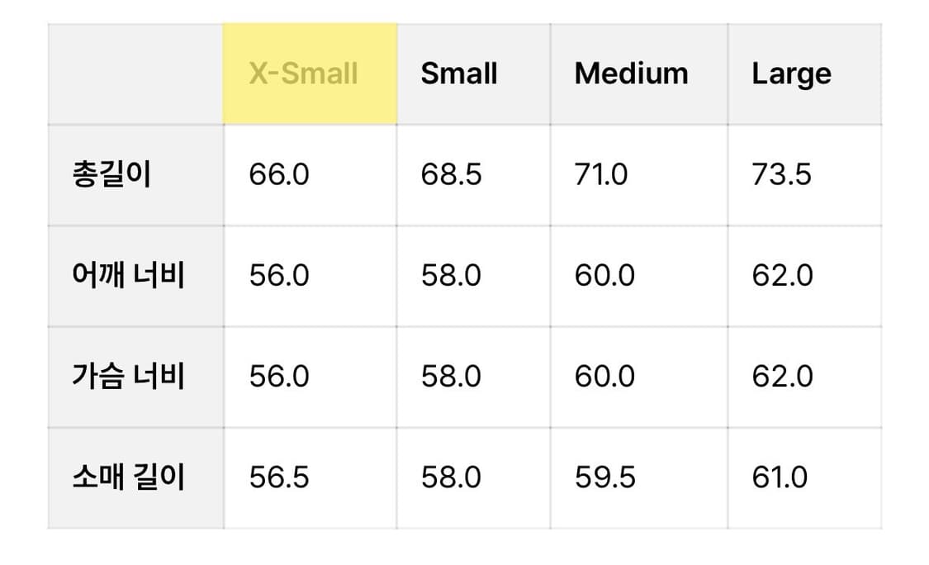The height and width of the screenshot is (565, 929).
Task: Select Large 가슴 너비 value 62.0
Action: (x=782, y=377)
